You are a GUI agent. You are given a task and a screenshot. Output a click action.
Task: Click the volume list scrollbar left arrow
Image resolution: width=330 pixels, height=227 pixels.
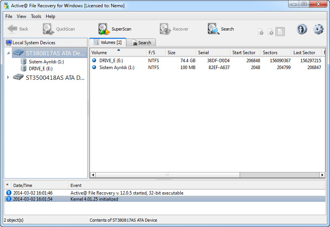[93, 175]
